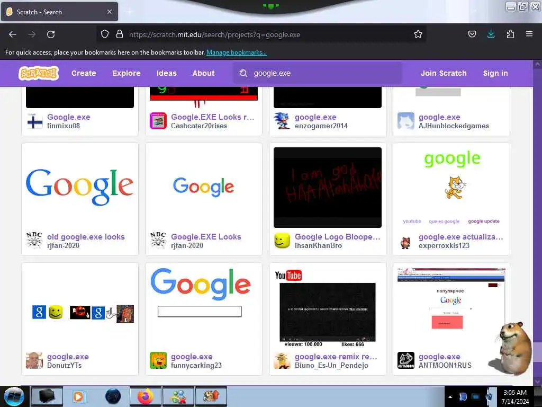Open enzogamer2014's Sonic avatar

(x=282, y=121)
